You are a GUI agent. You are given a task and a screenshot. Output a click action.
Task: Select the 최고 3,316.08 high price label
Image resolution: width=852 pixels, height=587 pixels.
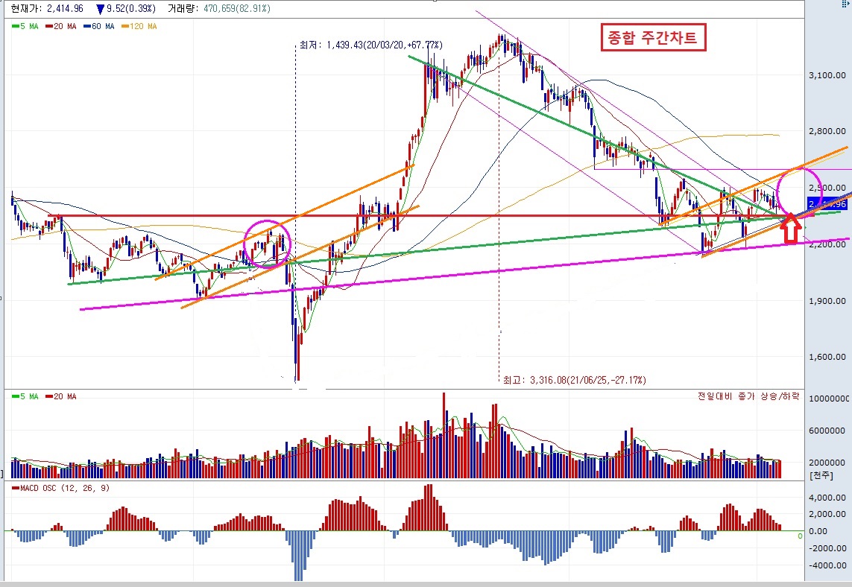point(575,380)
